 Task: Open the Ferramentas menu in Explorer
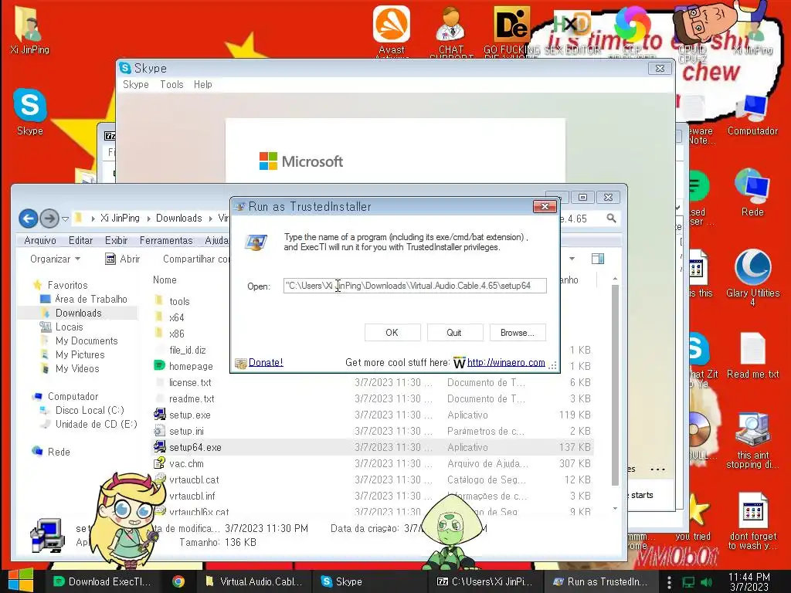tap(166, 241)
